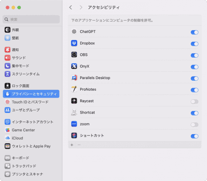This screenshot has width=207, height=181.
Task: Click the 検索 search field
Action: click(x=31, y=19)
